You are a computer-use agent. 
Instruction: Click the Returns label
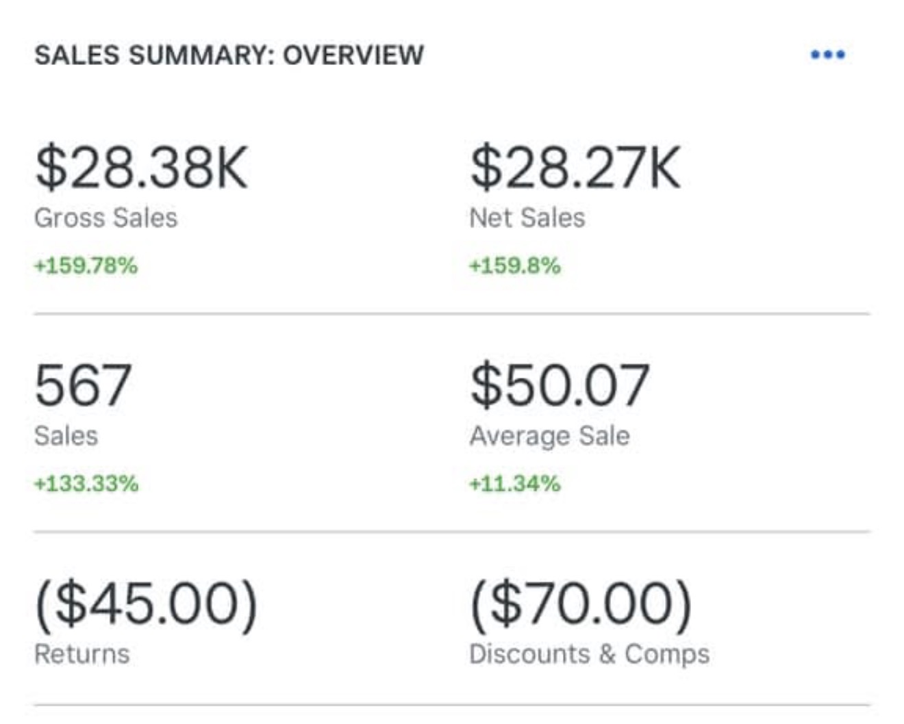[81, 654]
